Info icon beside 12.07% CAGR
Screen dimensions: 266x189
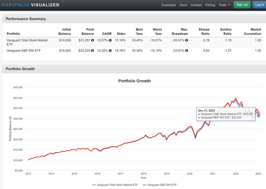tap(110, 40)
